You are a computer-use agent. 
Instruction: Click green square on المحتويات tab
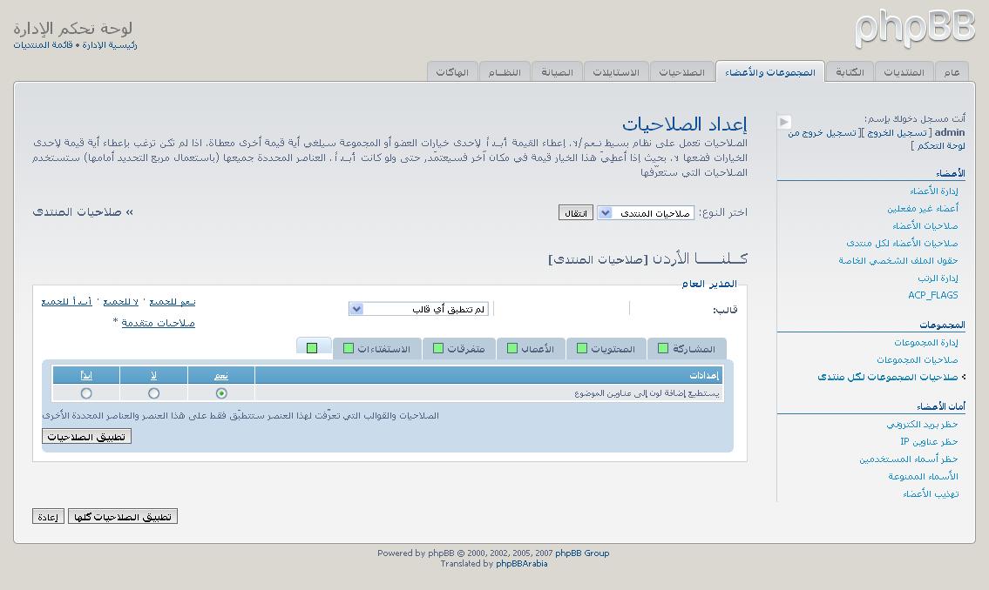pos(582,349)
